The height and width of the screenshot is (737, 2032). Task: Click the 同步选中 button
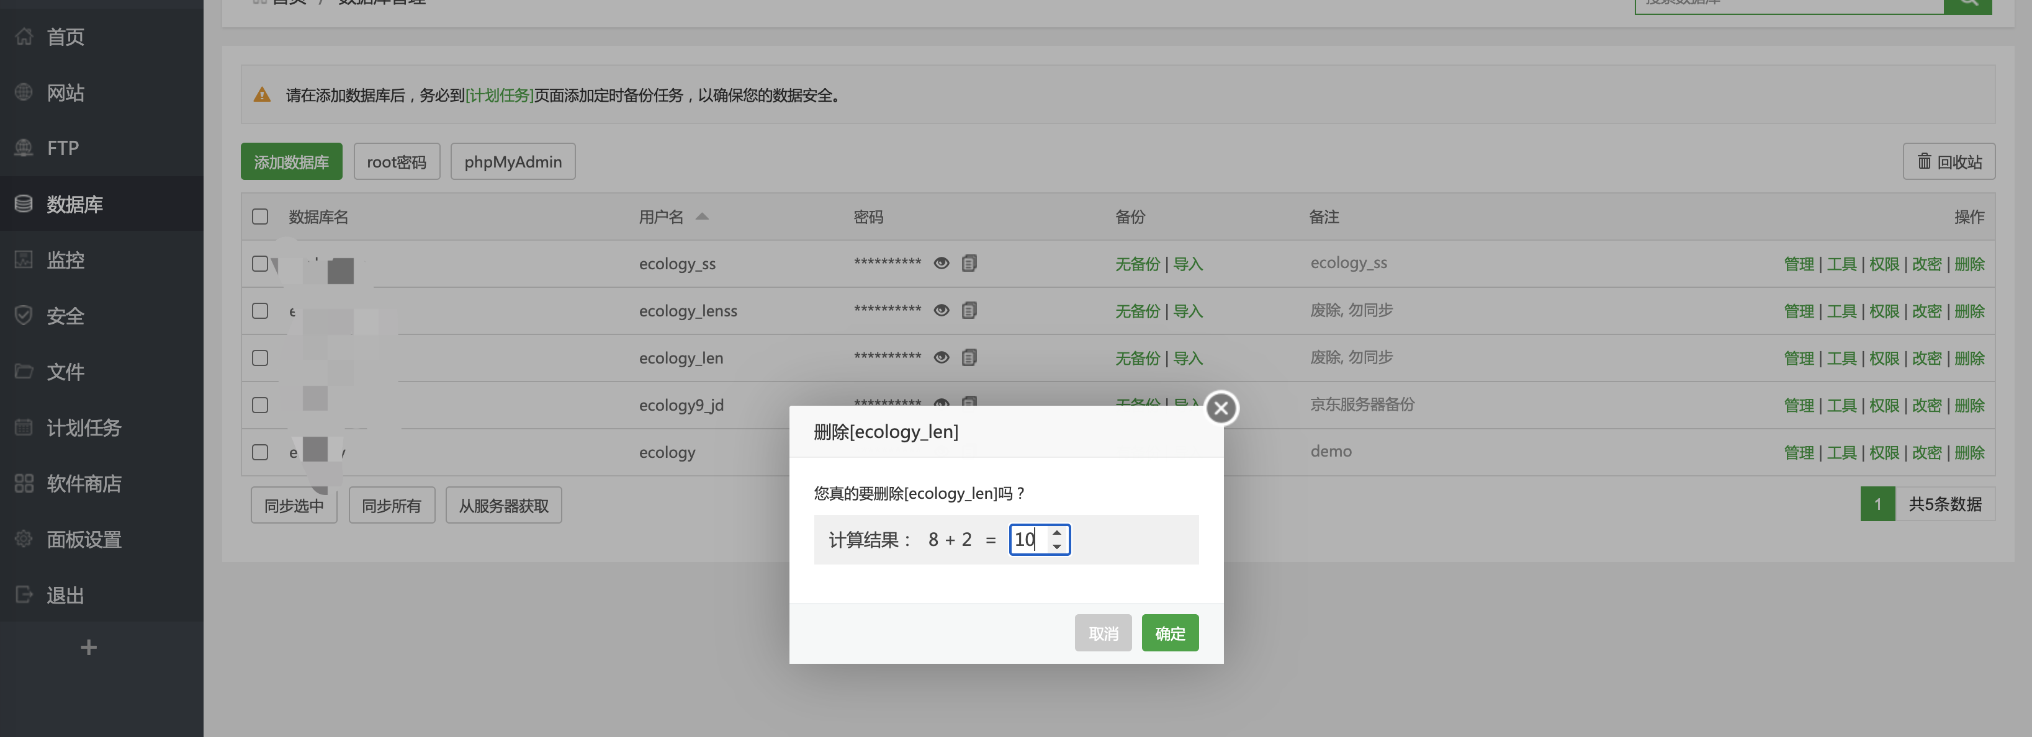pos(294,505)
